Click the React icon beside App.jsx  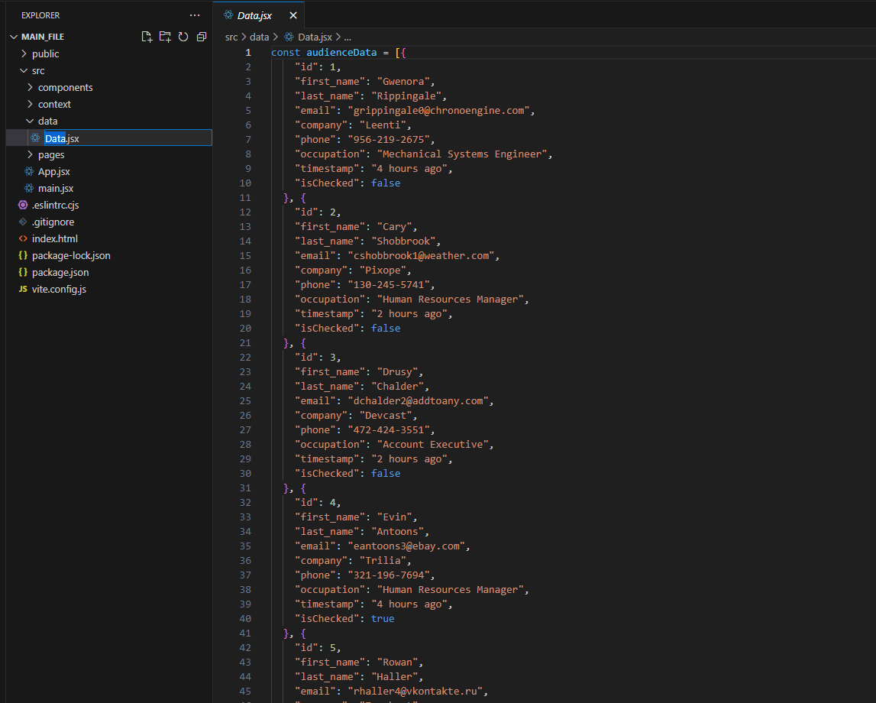click(x=29, y=171)
